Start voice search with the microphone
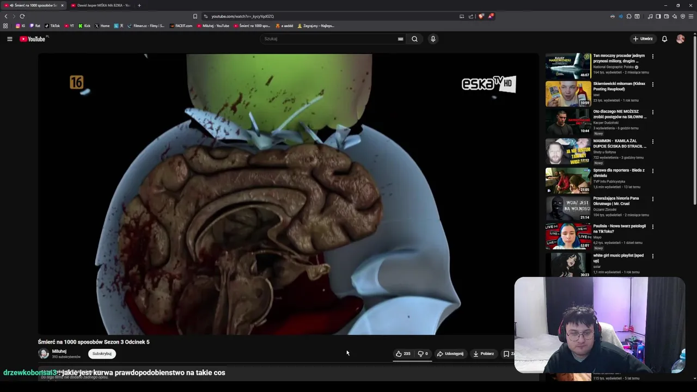 click(433, 39)
